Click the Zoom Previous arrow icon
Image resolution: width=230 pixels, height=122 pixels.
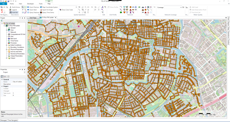(28, 7)
